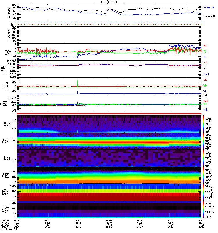The width and height of the screenshot is (218, 233).
Task: Click the red horizontal bar above the SST ion panel
Action: [109, 114]
